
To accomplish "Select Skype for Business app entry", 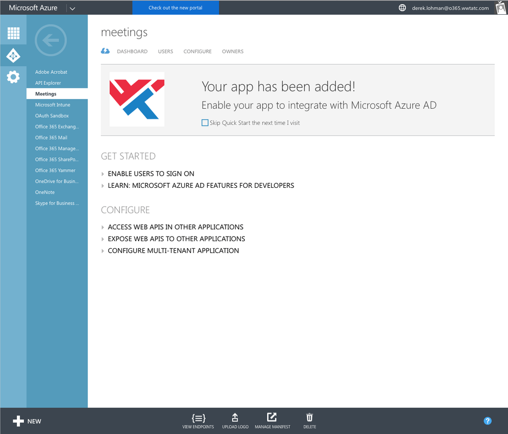I will tap(57, 203).
